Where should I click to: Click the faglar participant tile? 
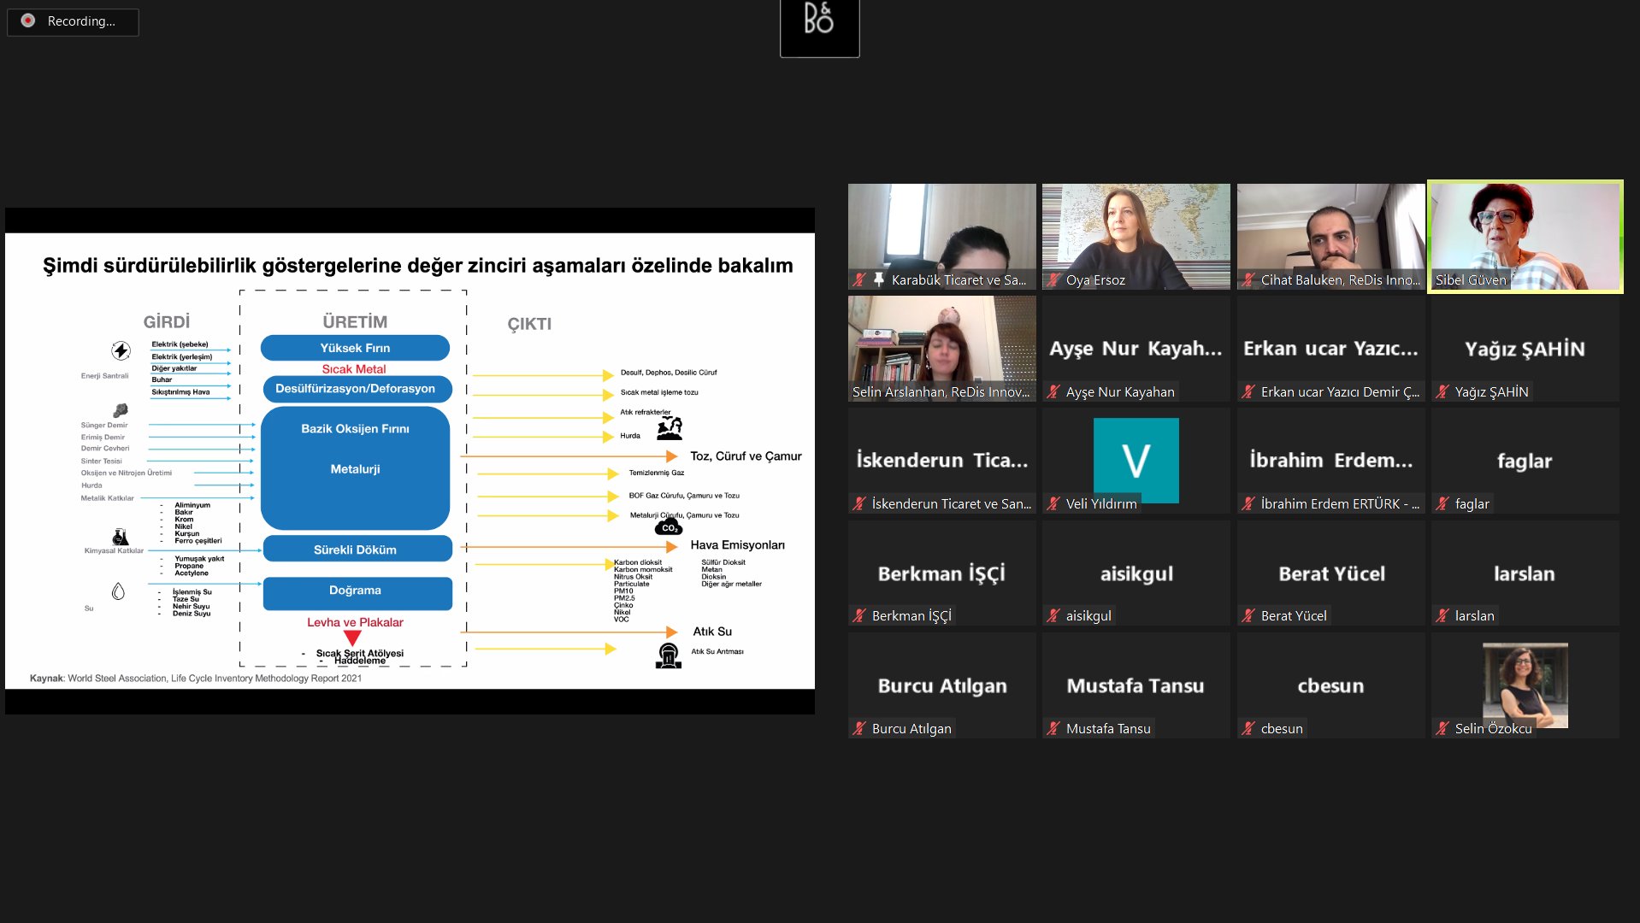(1525, 461)
